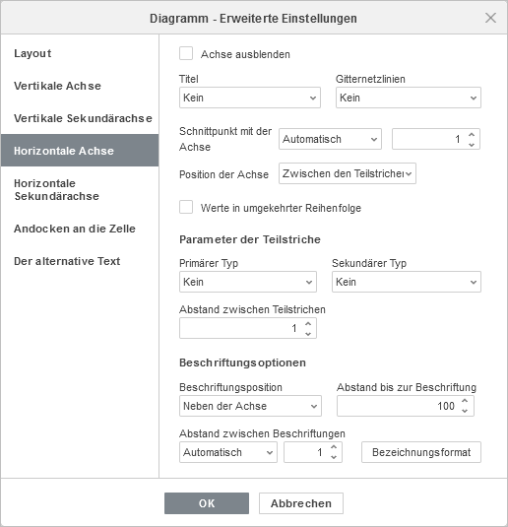Toggle Werte in umgekehrter Reihenfolge
The height and width of the screenshot is (527, 508).
[186, 208]
